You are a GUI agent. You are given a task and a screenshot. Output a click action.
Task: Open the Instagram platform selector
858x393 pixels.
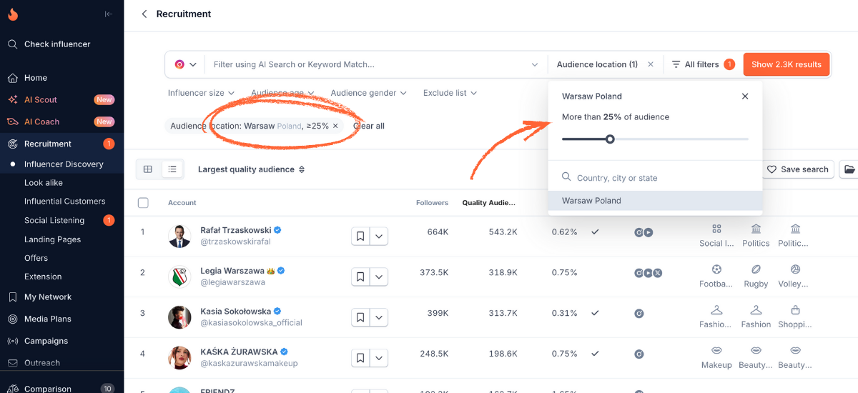tap(185, 64)
